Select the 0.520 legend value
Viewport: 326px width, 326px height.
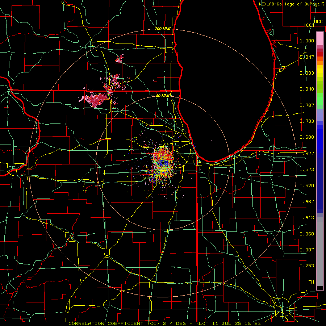tap(307, 186)
